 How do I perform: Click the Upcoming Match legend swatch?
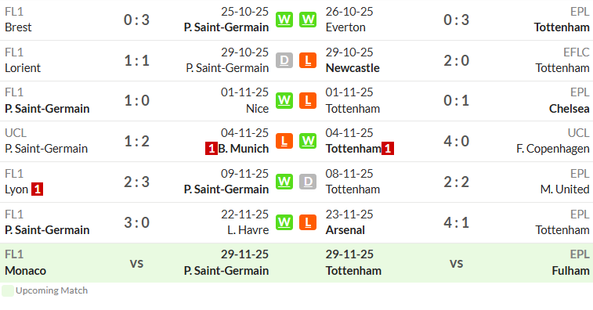click(8, 290)
